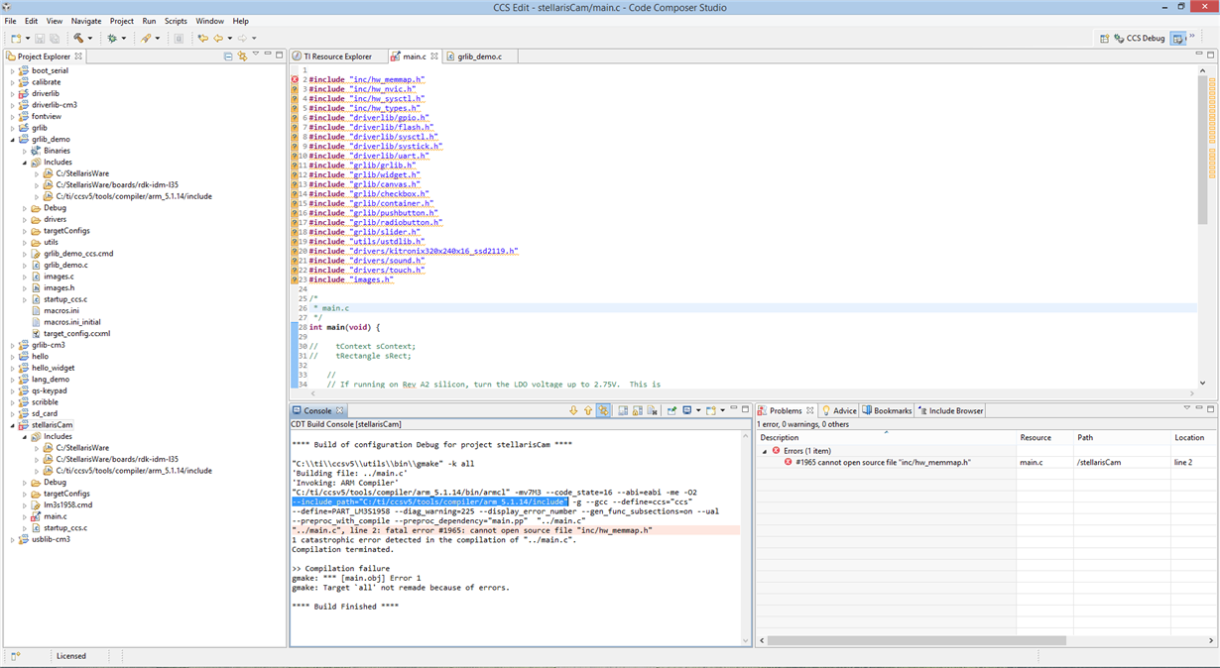Click Last Edit Location icon
Screen dimensions: 1220x668
pos(202,39)
